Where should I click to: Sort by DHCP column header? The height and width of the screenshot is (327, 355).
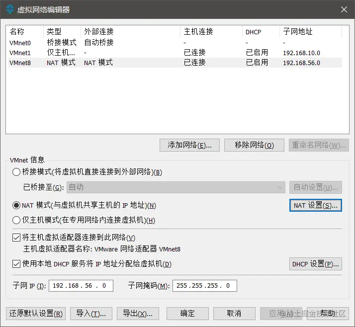click(x=261, y=31)
